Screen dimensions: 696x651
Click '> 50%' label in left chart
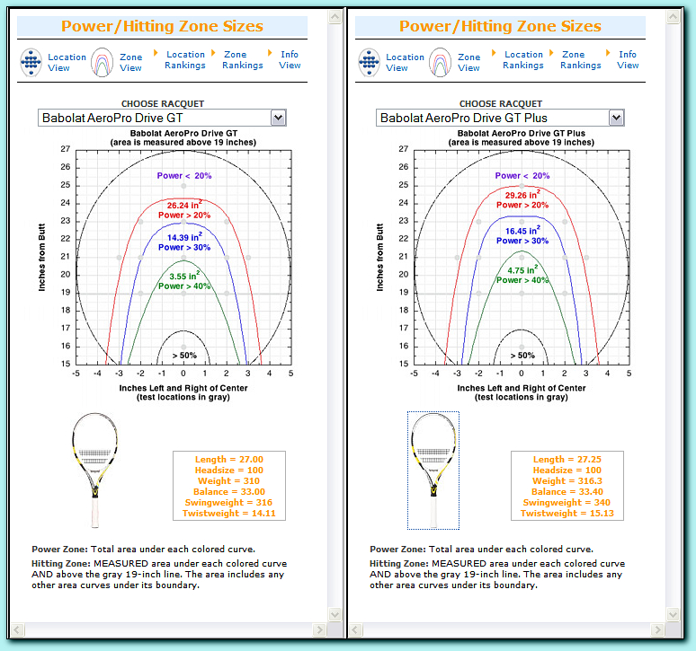tap(184, 356)
